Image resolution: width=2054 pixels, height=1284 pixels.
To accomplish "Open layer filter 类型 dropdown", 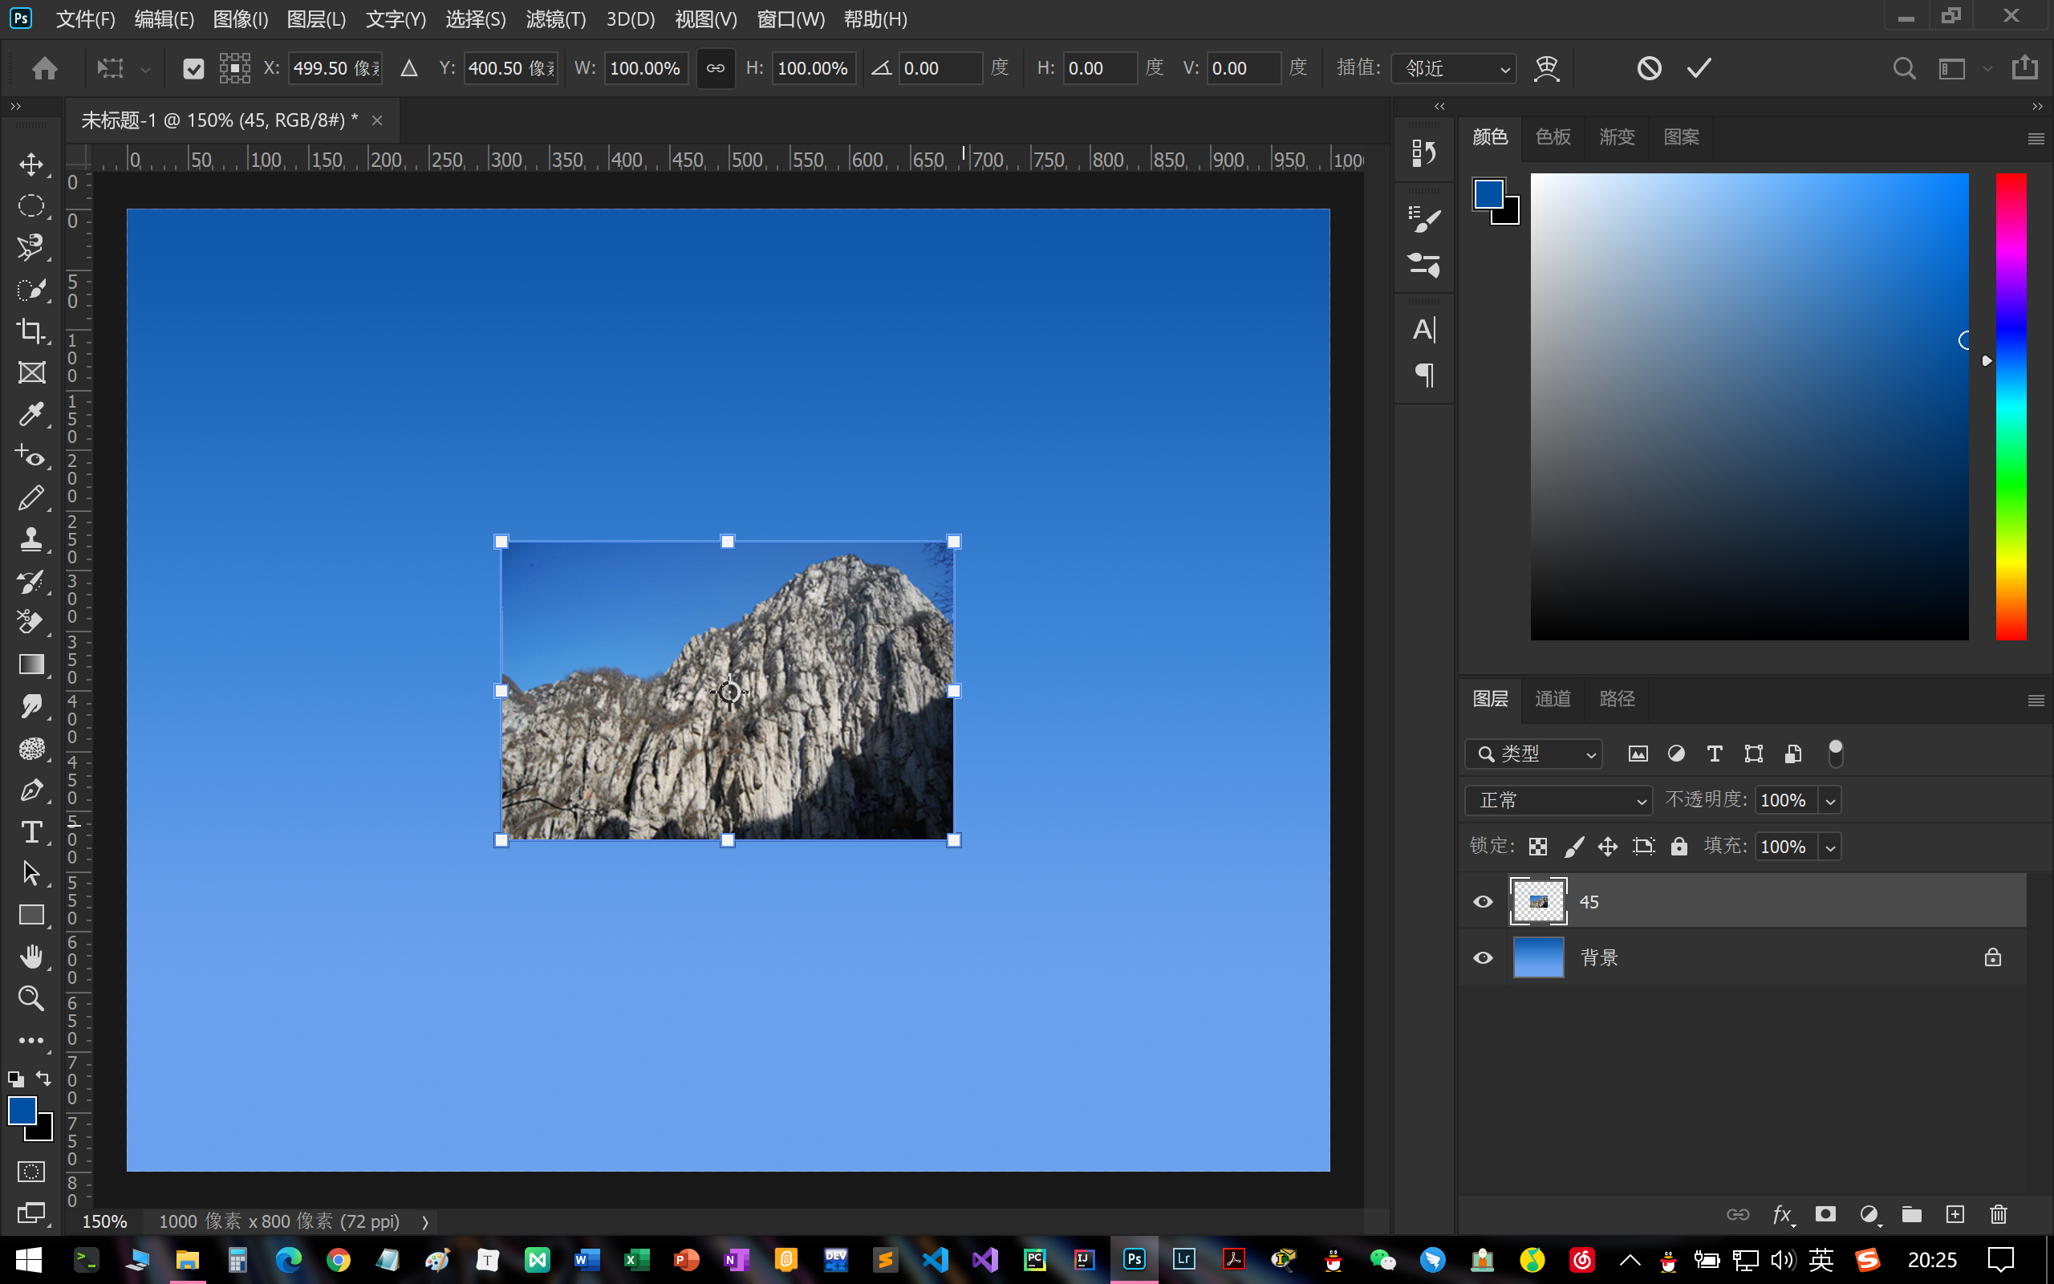I will tap(1534, 754).
